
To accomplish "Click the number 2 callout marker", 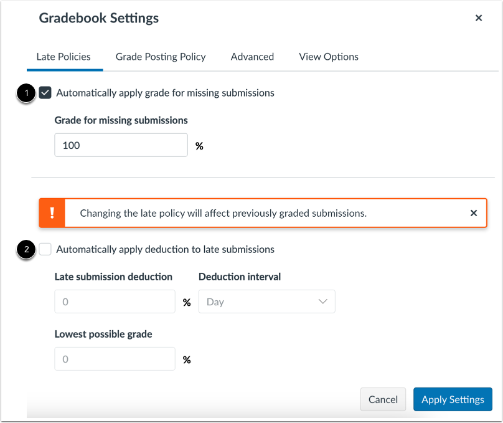I will click(26, 250).
